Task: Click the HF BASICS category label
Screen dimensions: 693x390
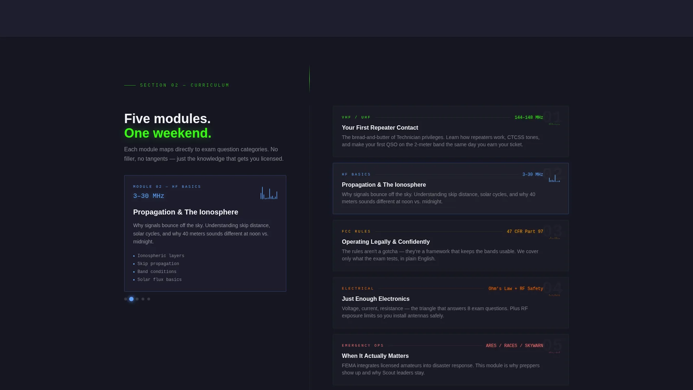Action: point(356,174)
